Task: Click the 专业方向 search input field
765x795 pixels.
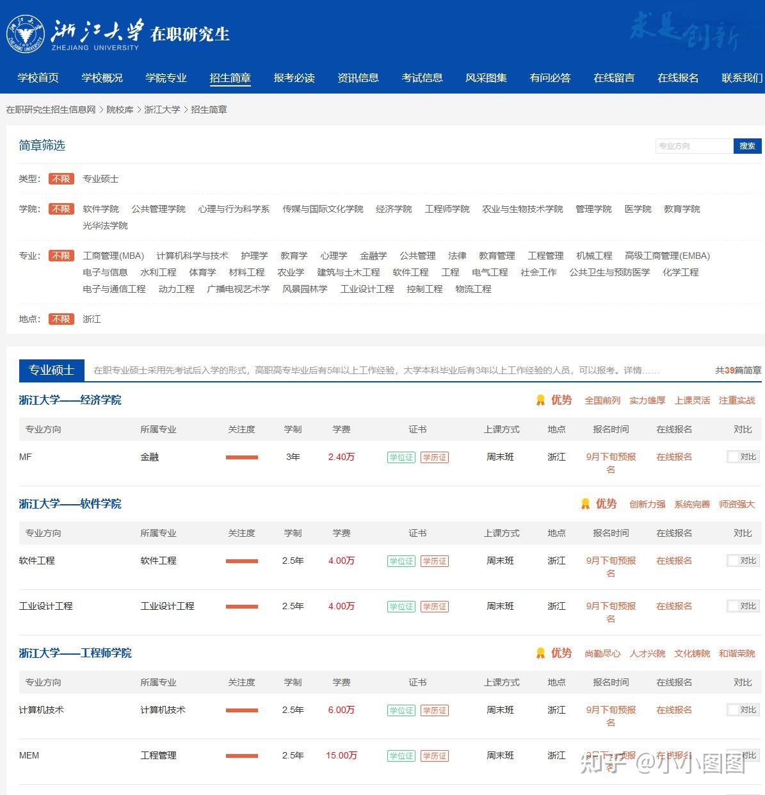Action: tap(695, 146)
